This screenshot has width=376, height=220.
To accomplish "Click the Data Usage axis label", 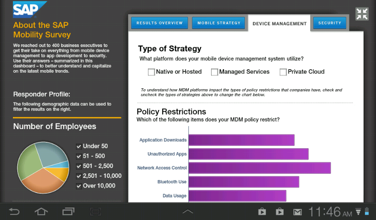I will tap(174, 196).
